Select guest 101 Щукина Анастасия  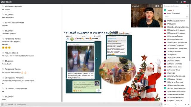coord(176,58)
